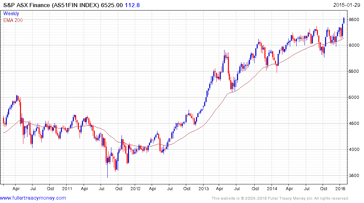
Task: Click the chart title 'S&P ASX Finance'
Action: point(26,5)
